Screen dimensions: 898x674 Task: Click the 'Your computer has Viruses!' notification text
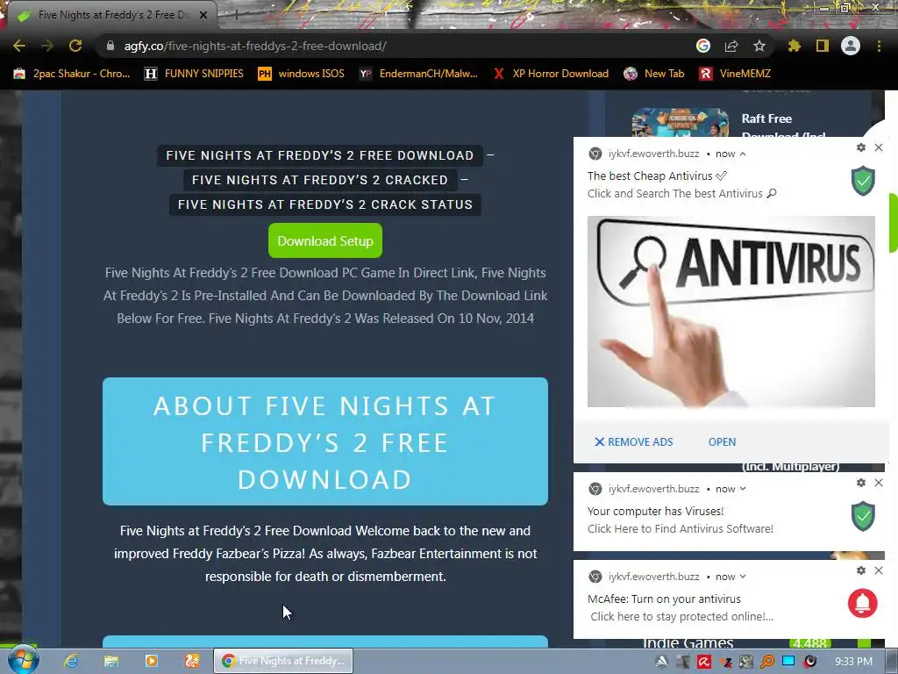pyautogui.click(x=656, y=512)
